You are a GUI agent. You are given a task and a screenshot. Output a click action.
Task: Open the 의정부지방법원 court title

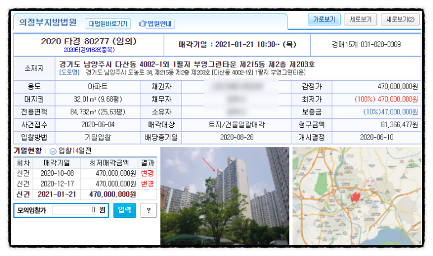(x=48, y=22)
